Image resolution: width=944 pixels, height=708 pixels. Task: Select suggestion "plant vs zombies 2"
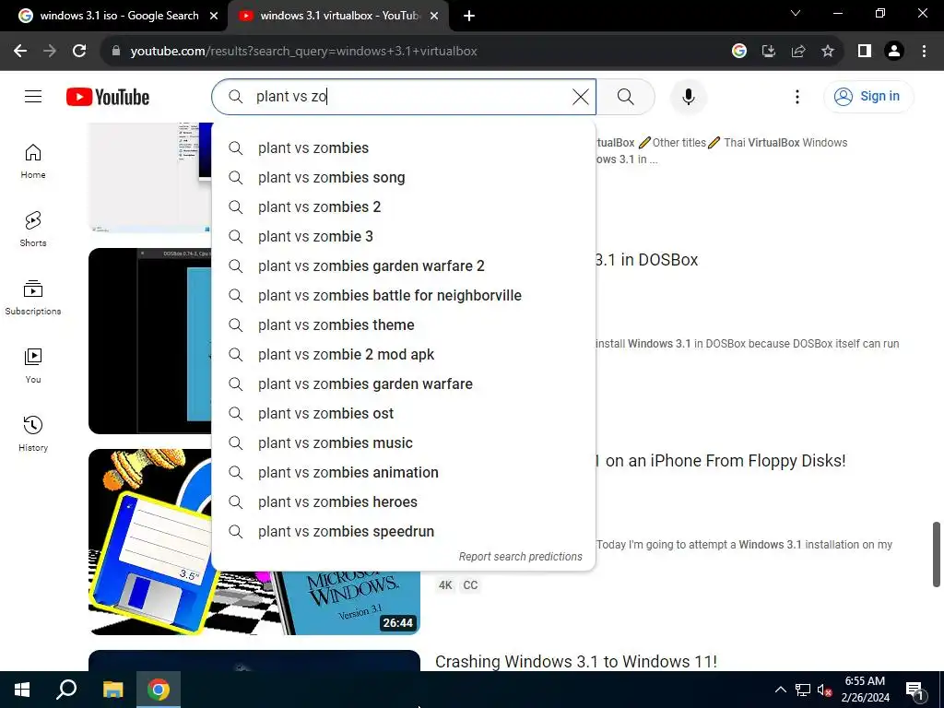(x=404, y=207)
